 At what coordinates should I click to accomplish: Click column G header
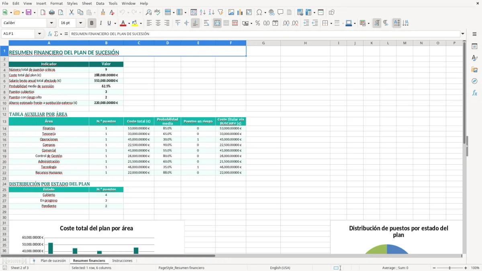[x=263, y=43]
